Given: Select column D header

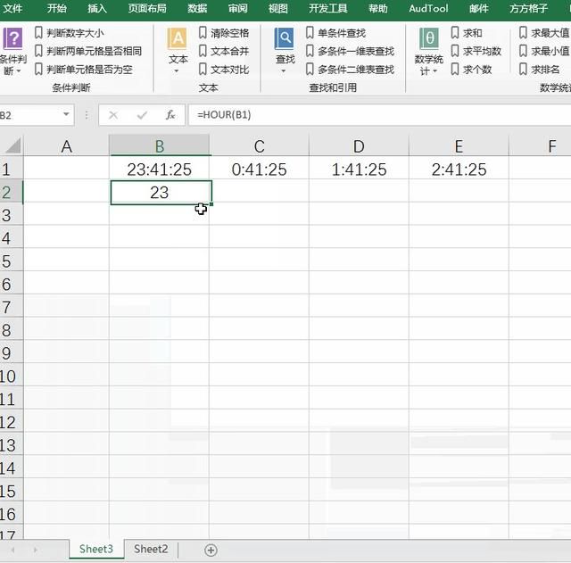Looking at the screenshot, I should pyautogui.click(x=359, y=146).
